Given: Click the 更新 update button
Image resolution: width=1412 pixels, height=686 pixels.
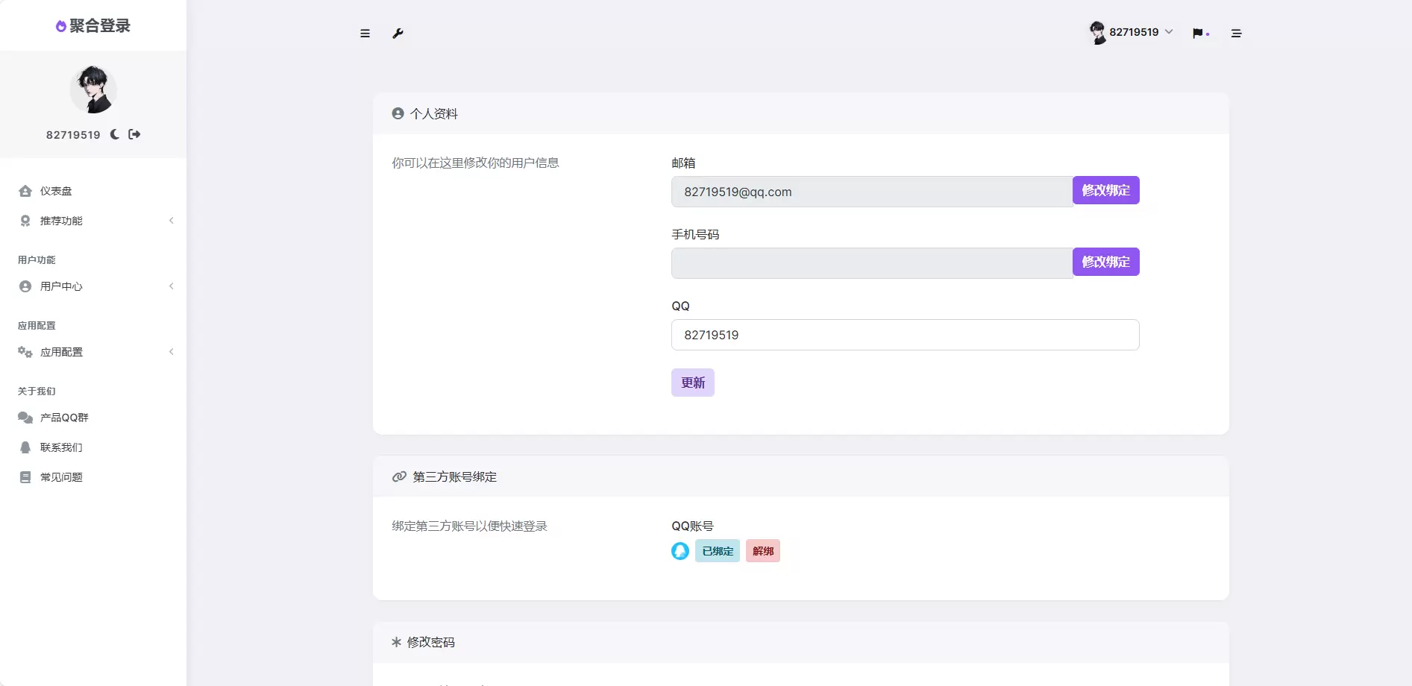Looking at the screenshot, I should click(x=693, y=383).
